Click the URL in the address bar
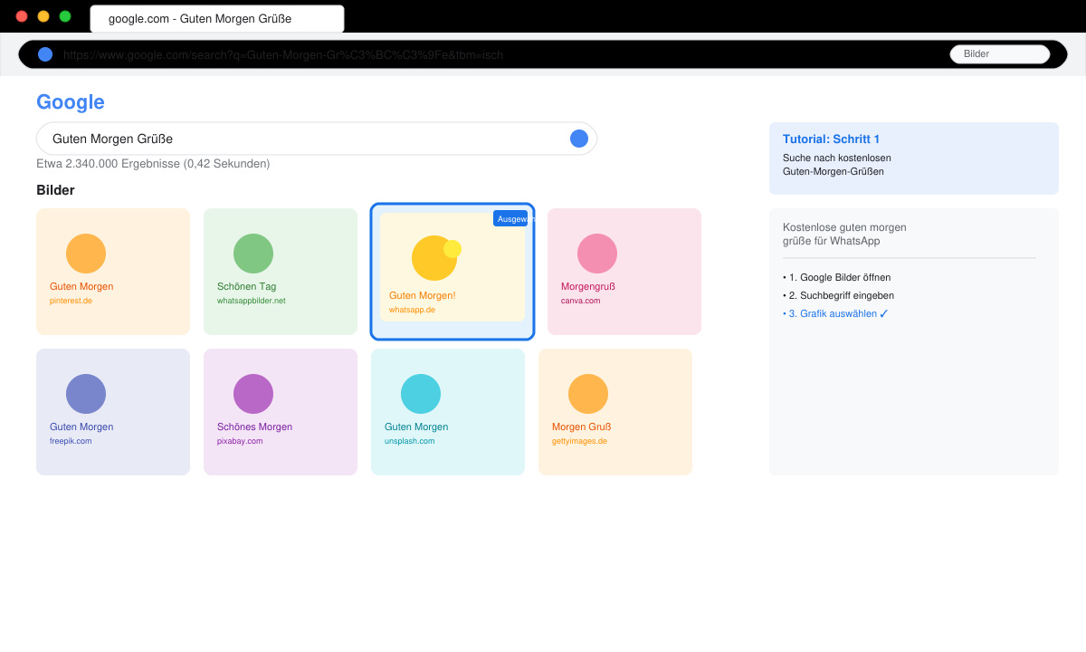This screenshot has height=652, width=1086. point(283,54)
